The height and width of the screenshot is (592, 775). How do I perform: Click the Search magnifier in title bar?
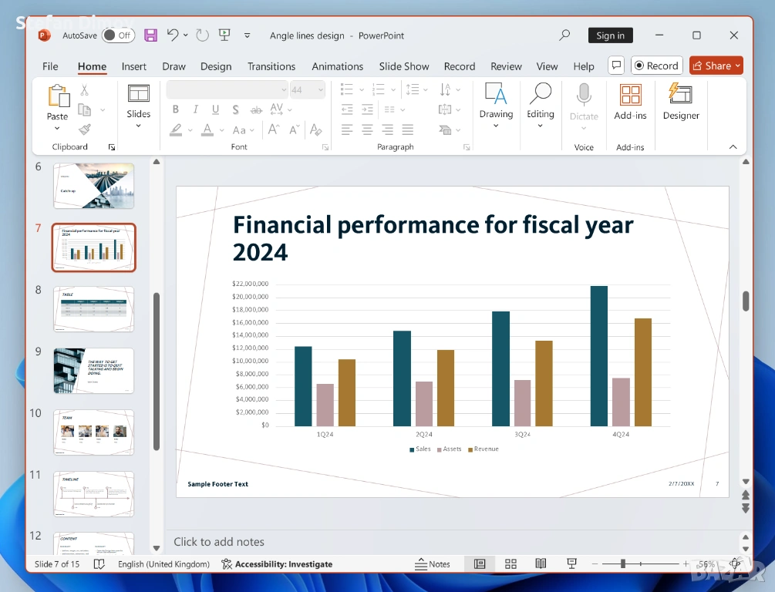pos(564,35)
